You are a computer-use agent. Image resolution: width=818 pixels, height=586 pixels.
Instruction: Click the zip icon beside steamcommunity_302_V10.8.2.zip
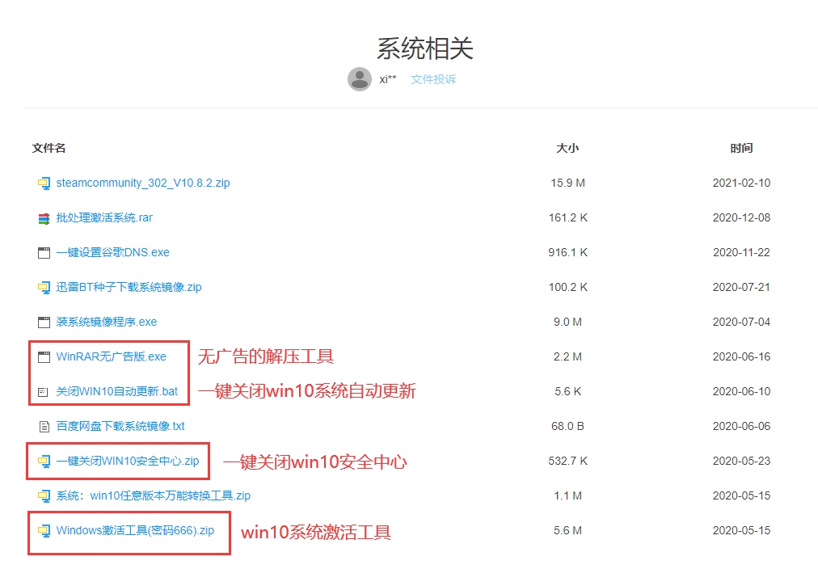[44, 183]
